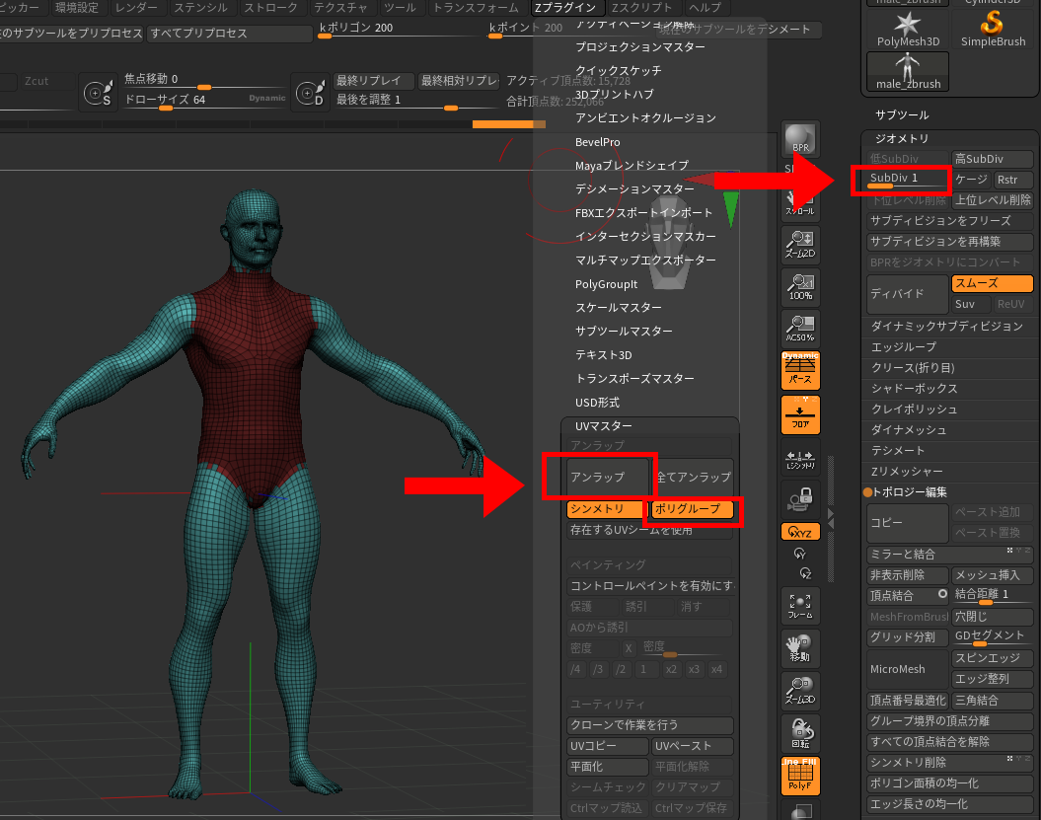The width and height of the screenshot is (1041, 820).
Task: Click Reconstruct Subdivision (サブディビジョンを再構築)
Action: pyautogui.click(x=949, y=241)
